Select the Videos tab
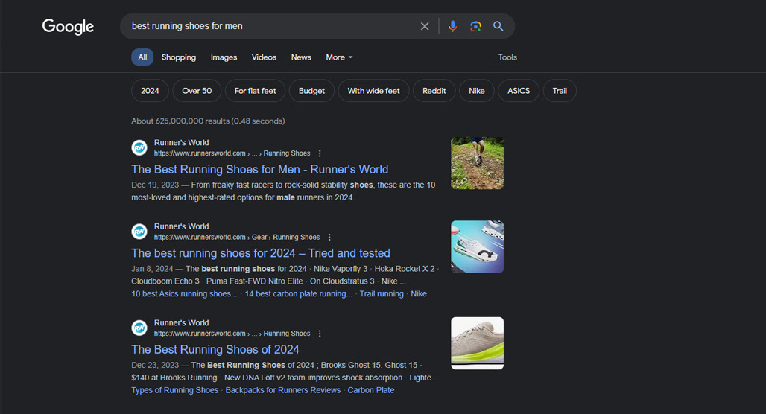This screenshot has width=766, height=414. 264,57
